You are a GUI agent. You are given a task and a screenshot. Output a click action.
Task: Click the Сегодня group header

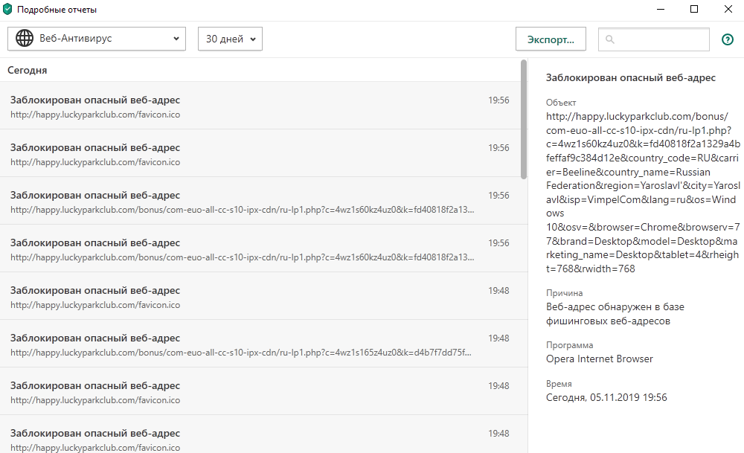click(x=28, y=71)
